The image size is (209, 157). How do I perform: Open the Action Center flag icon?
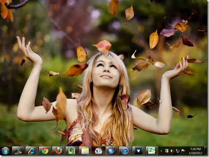pyautogui.click(x=183, y=151)
